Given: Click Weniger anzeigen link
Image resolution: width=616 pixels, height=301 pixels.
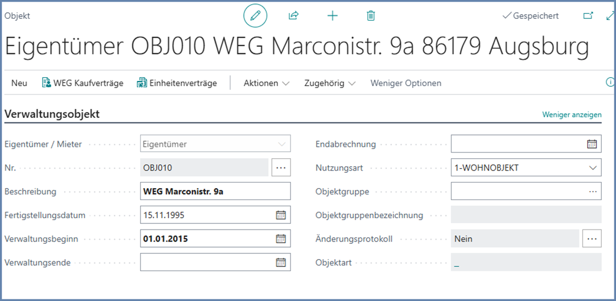Looking at the screenshot, I should (x=572, y=115).
